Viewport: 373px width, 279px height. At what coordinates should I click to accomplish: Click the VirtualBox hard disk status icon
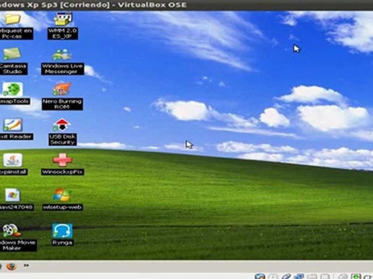(x=260, y=276)
